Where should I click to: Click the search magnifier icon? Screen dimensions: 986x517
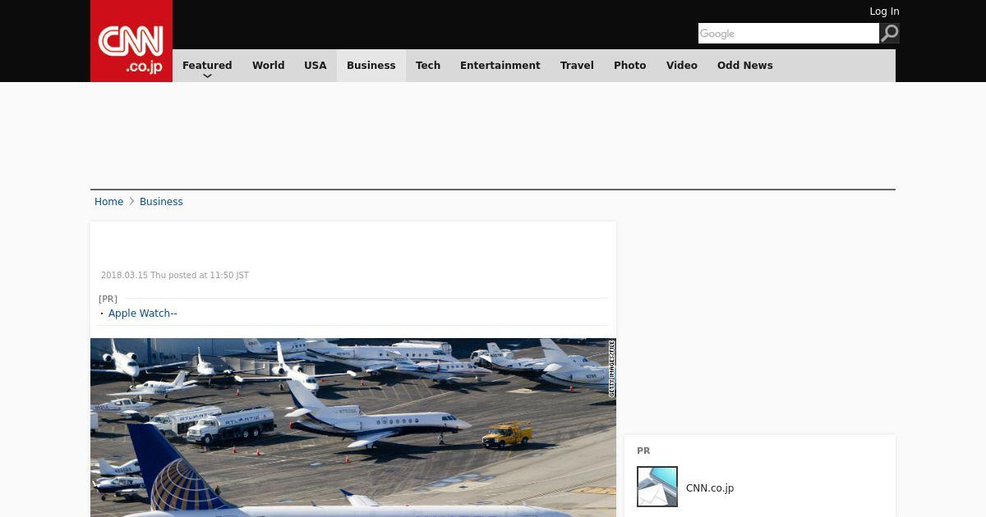[889, 33]
